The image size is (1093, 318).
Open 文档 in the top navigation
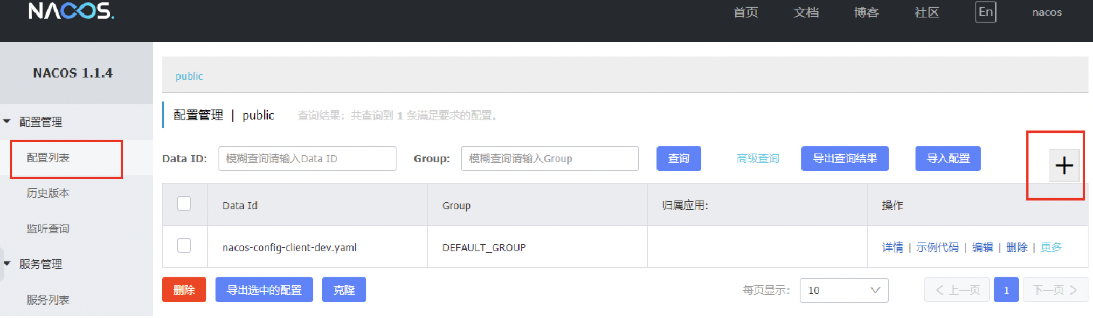[806, 12]
